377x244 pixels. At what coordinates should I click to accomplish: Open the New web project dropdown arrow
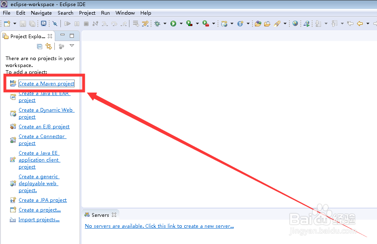(x=232, y=24)
